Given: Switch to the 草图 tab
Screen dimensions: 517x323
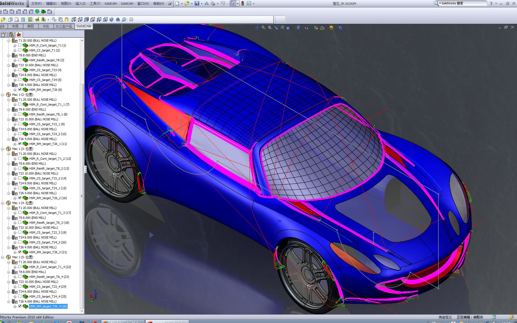Looking at the screenshot, I should point(31,26).
